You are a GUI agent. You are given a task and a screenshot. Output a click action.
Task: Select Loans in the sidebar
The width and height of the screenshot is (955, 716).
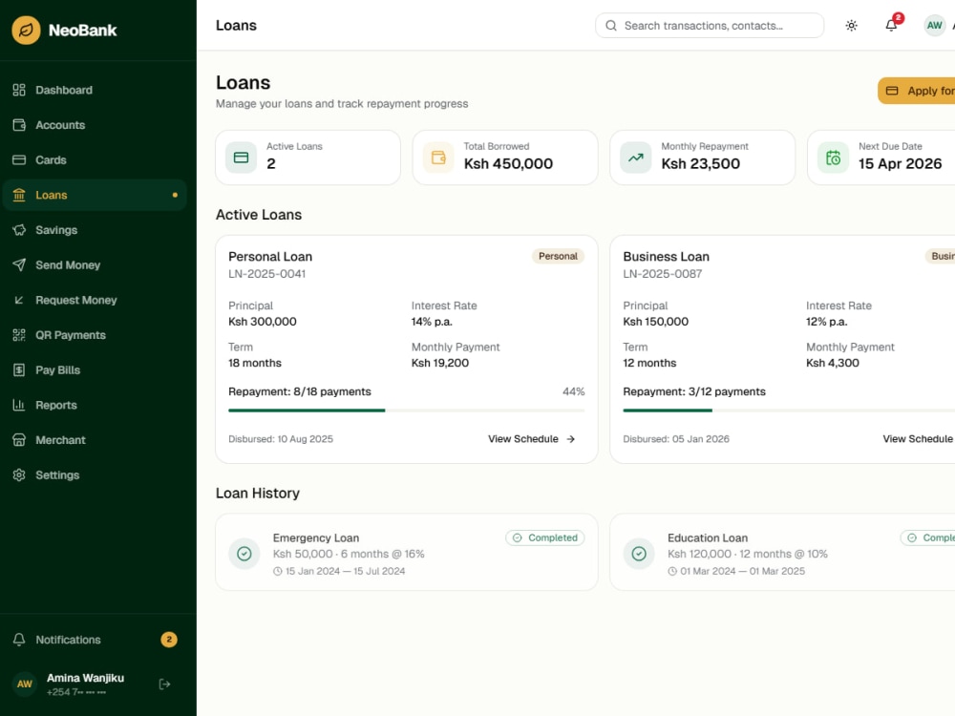point(95,195)
